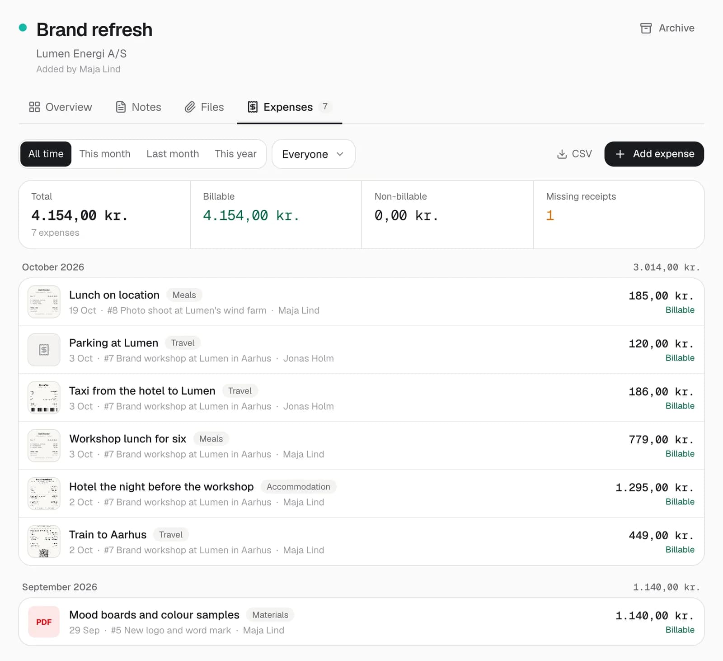Click the Files paperclip icon
The height and width of the screenshot is (661, 723).
pos(190,107)
